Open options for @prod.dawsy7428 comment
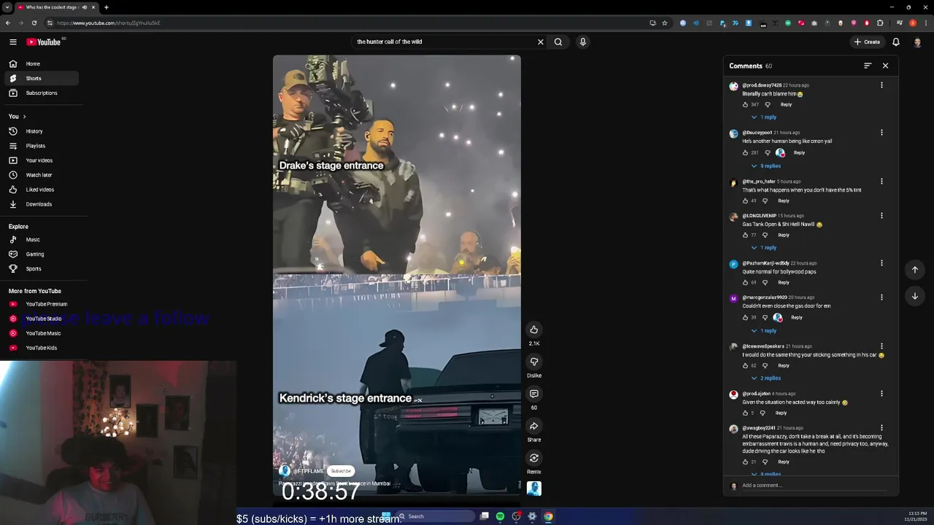Viewport: 934px width, 525px height. click(881, 85)
